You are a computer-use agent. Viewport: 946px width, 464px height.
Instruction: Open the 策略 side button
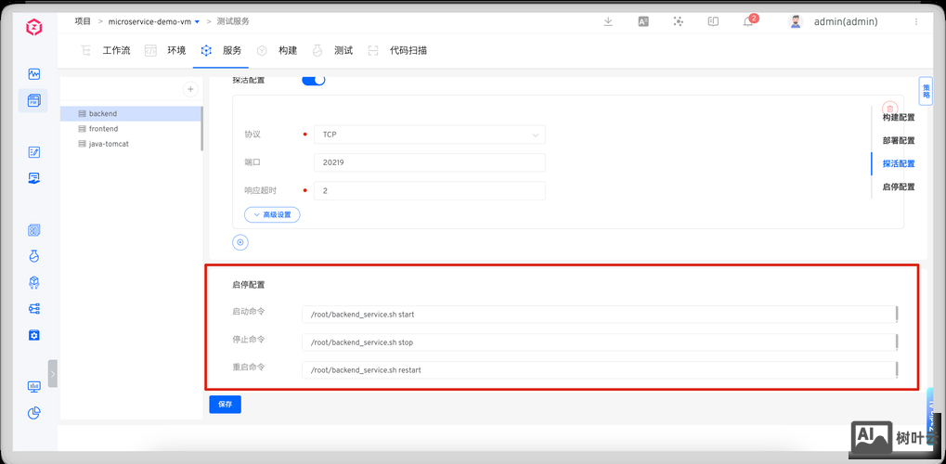(927, 91)
